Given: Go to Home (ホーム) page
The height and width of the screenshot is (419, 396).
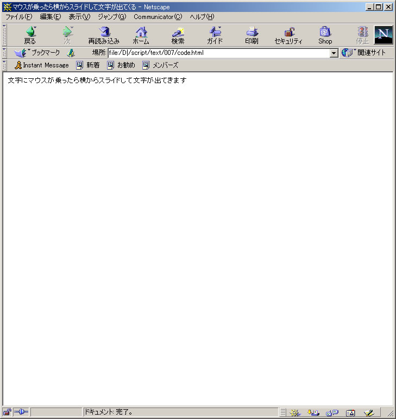Looking at the screenshot, I should pyautogui.click(x=141, y=35).
